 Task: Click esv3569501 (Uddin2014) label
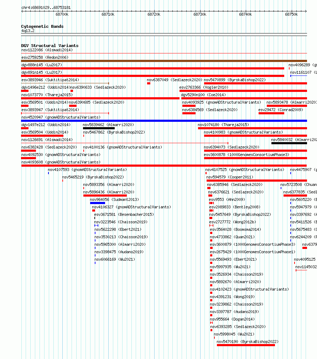coord(45,102)
